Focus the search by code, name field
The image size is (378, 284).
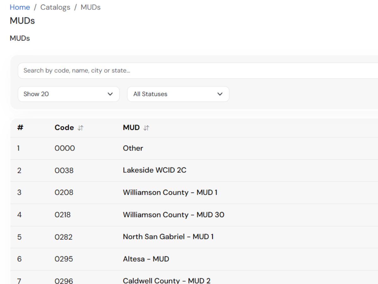(x=198, y=71)
